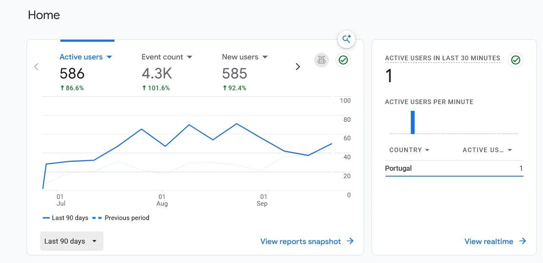The image size is (543, 263).
Task: Click the Home page heading
Action: [x=44, y=15]
